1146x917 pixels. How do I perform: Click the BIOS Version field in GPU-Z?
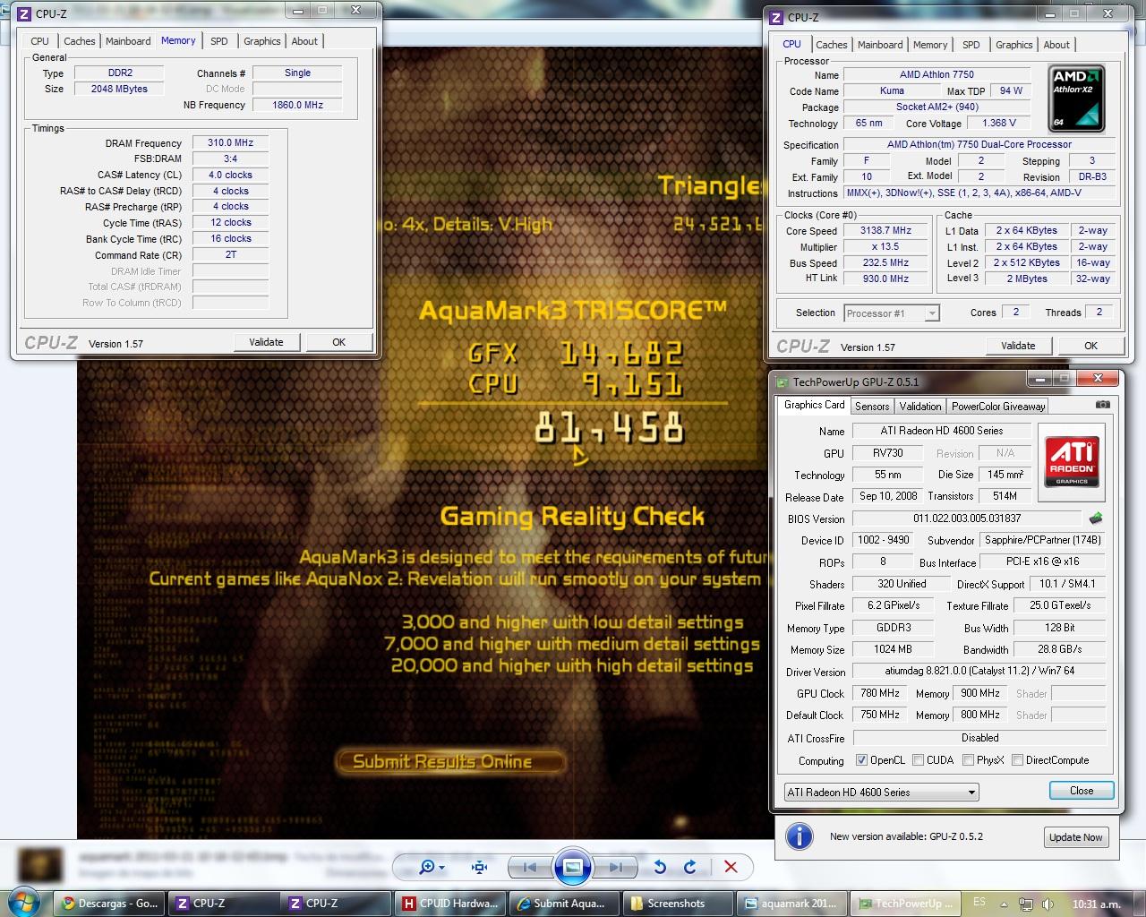click(967, 518)
